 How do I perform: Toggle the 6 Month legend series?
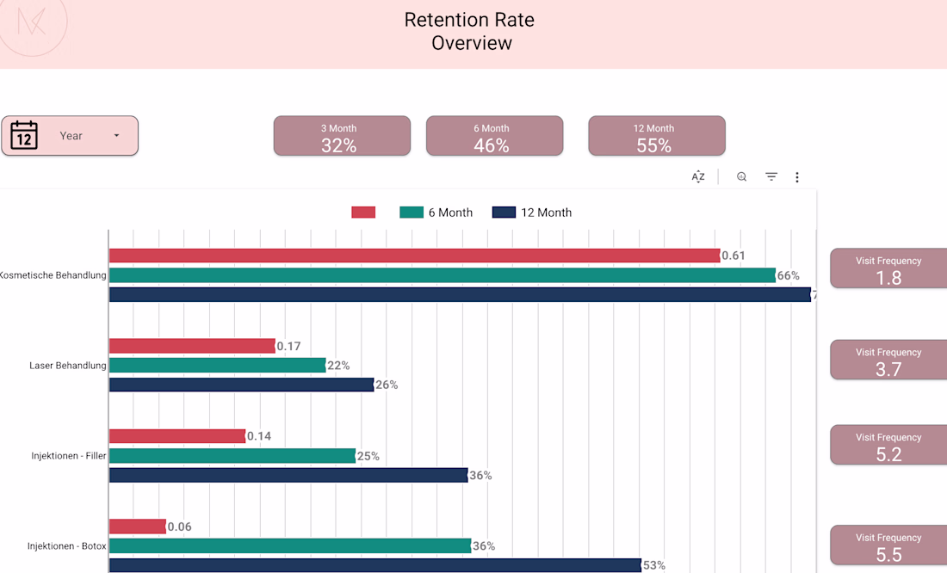coord(436,213)
